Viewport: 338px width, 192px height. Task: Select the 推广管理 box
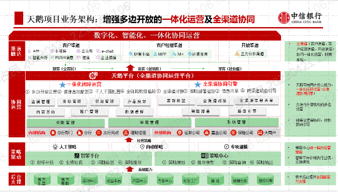coord(89,111)
